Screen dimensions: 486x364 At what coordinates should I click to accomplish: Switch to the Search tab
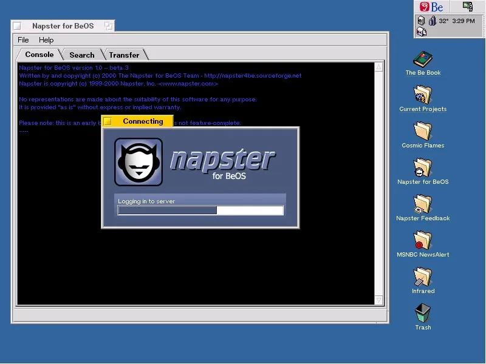point(82,55)
